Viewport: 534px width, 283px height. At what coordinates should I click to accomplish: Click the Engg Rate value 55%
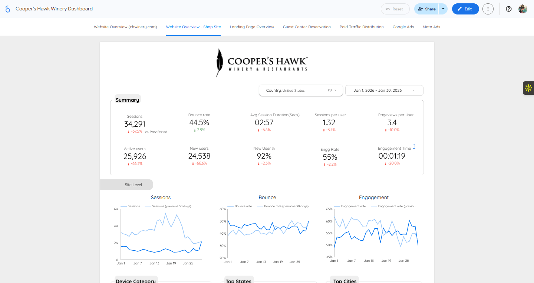pos(330,157)
